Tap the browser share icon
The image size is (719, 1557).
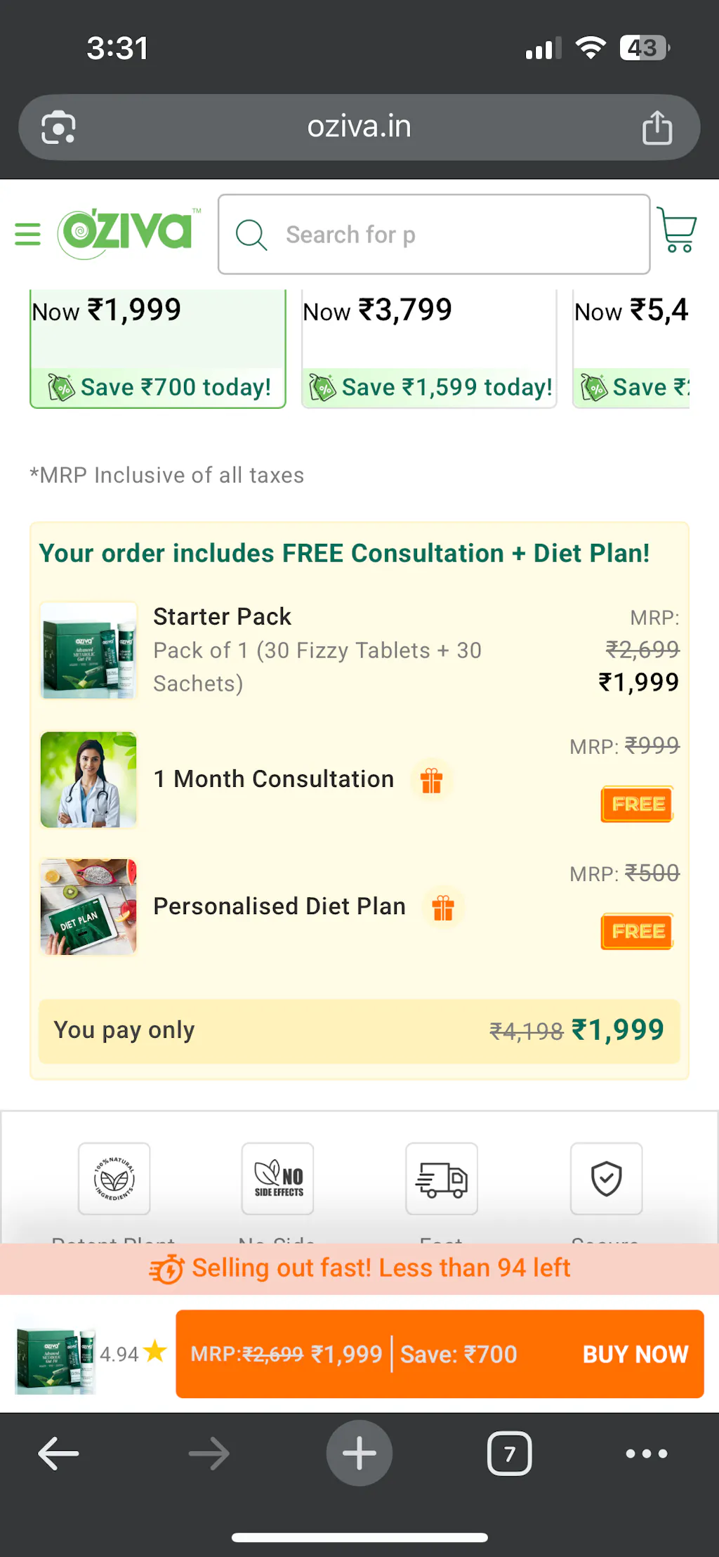pos(657,128)
